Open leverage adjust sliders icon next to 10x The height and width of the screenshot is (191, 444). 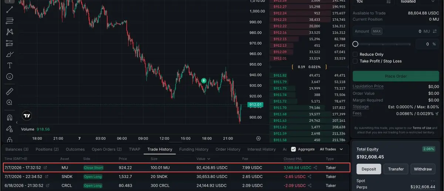(388, 2)
